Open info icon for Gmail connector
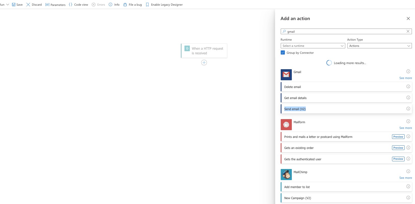Viewport: 415px width, 204px height. (408, 72)
